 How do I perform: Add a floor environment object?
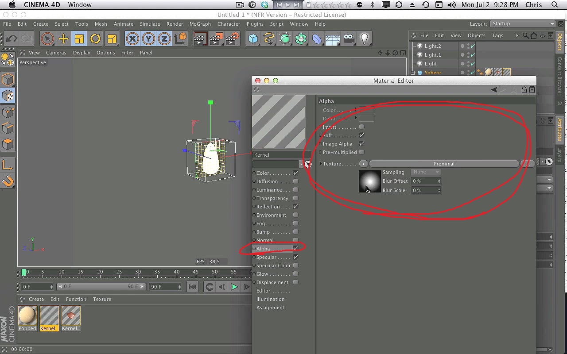[x=333, y=39]
